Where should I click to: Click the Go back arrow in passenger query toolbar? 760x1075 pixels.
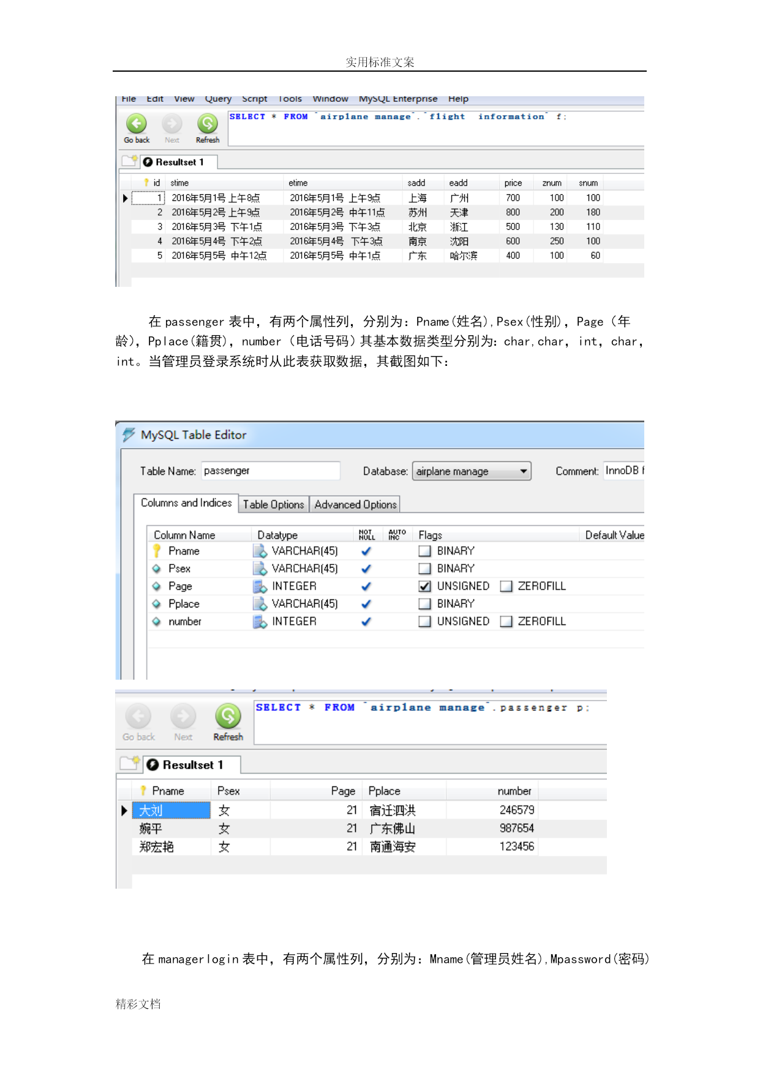(138, 716)
